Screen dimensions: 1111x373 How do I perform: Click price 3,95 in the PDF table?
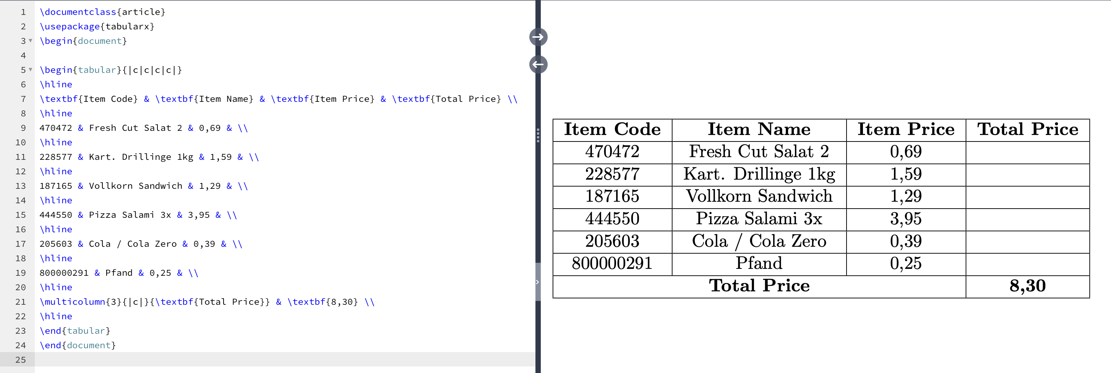[906, 219]
